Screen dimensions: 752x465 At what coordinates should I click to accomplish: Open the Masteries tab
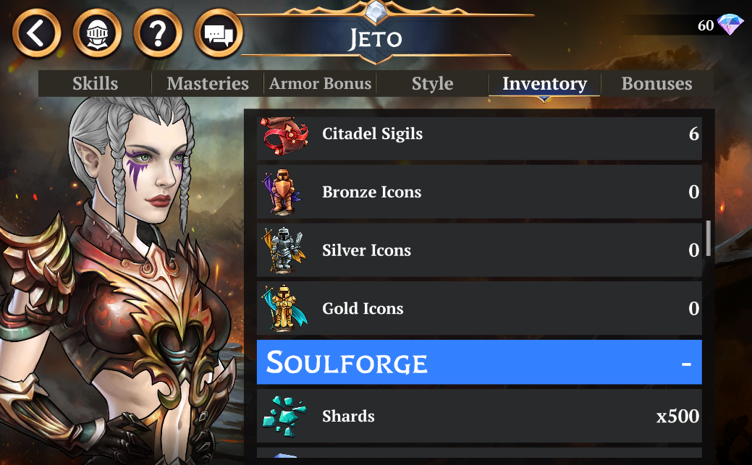point(208,83)
